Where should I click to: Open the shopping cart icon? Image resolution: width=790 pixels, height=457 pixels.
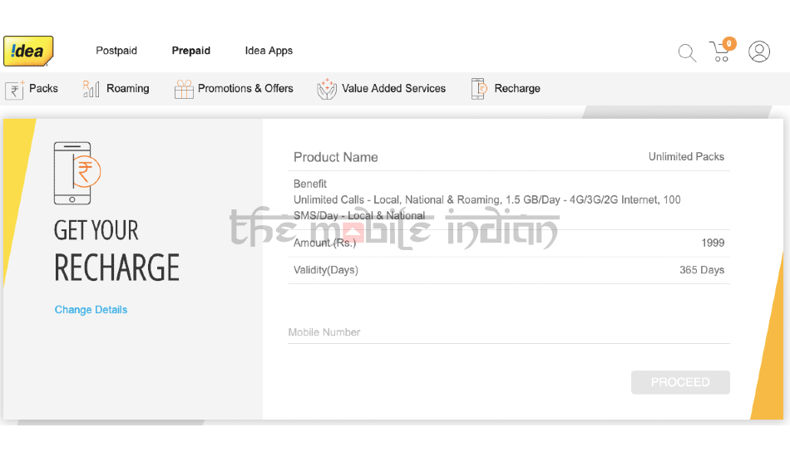[719, 52]
